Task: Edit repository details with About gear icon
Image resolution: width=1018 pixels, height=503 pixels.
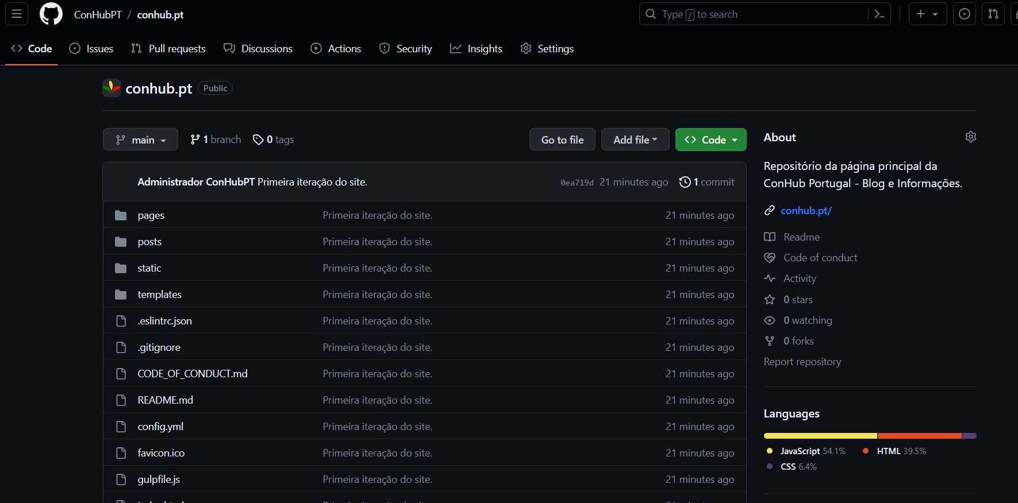Action: (971, 137)
